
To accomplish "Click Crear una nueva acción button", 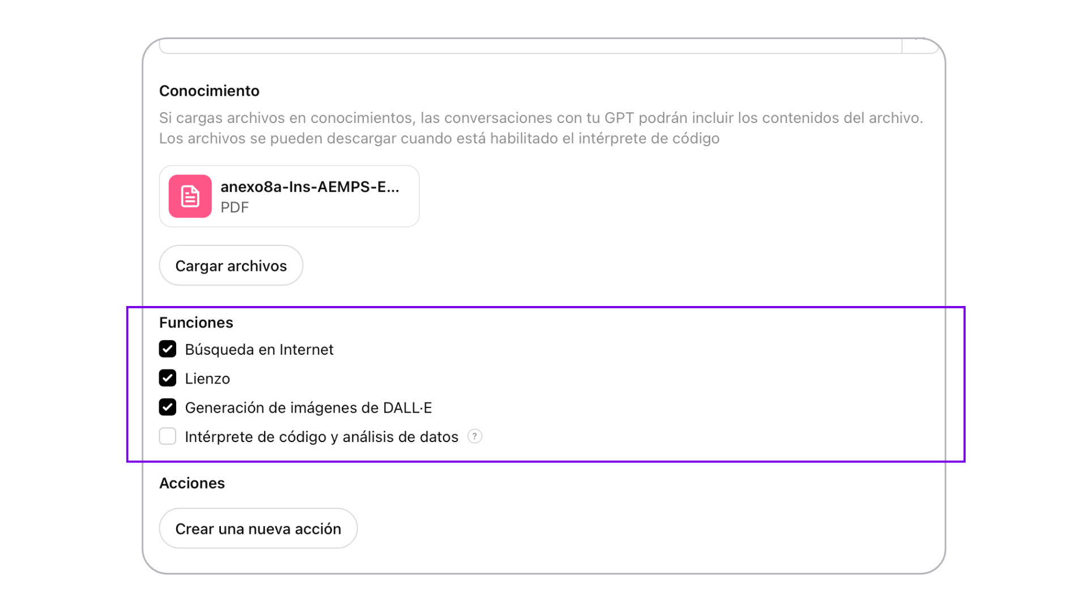I will (258, 528).
